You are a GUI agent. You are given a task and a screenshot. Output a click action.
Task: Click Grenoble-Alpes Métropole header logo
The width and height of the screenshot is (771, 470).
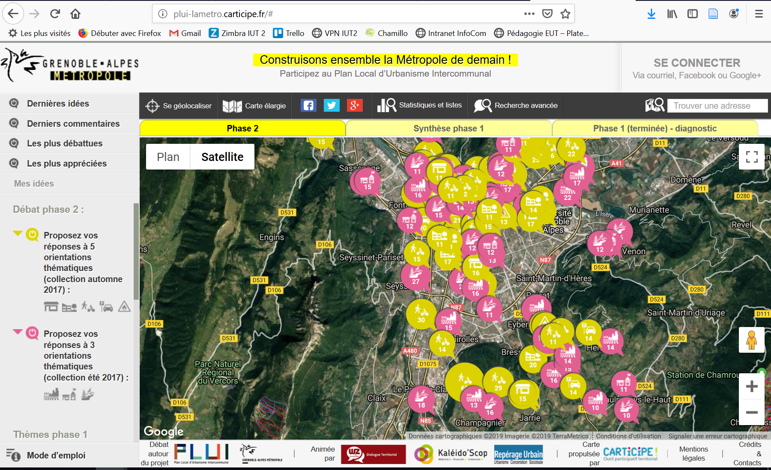point(70,65)
